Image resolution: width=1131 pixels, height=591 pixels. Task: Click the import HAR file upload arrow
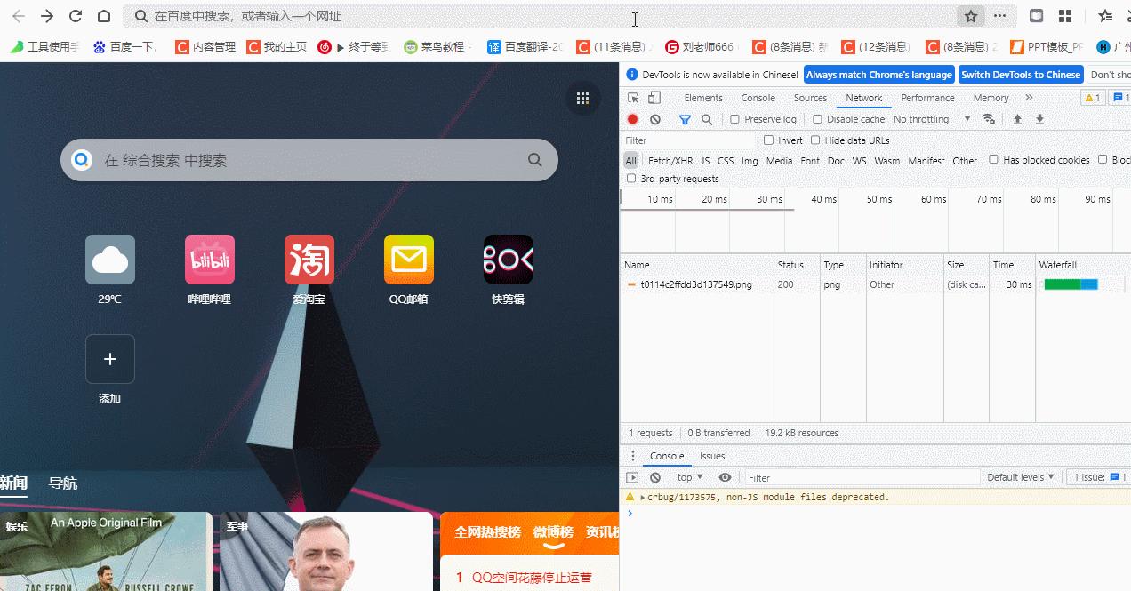[1018, 119]
